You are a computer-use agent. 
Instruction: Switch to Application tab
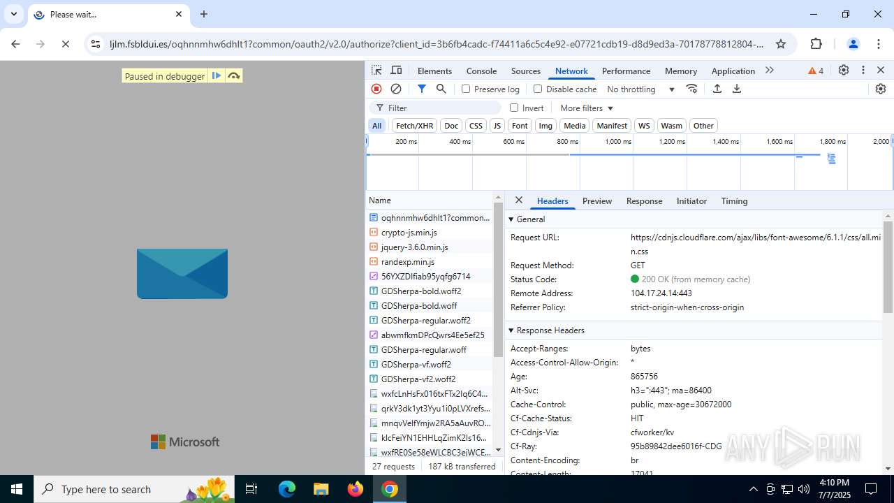click(733, 71)
